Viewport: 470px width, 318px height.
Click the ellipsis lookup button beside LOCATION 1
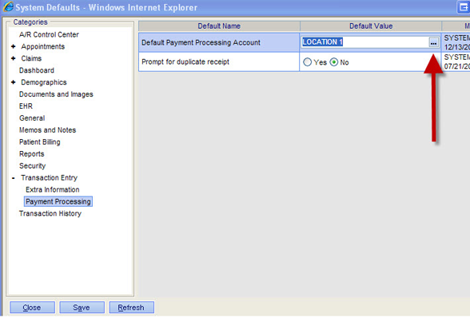433,42
